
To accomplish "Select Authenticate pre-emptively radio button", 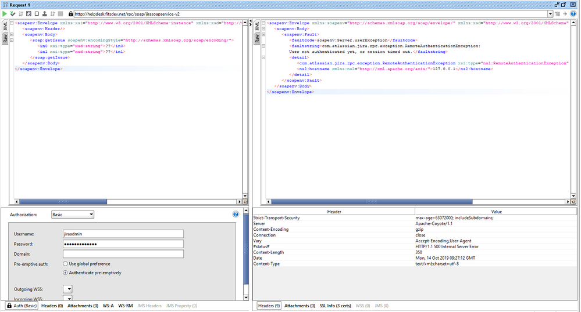I will [66, 273].
